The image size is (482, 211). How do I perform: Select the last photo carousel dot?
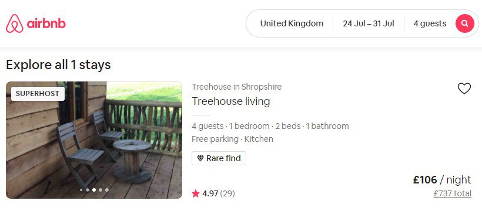click(106, 190)
